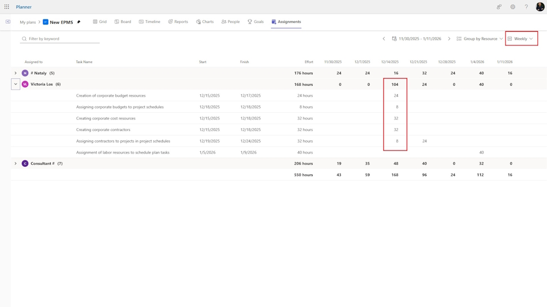Select task Creating corporate contractors
This screenshot has width=547, height=307.
103,129
